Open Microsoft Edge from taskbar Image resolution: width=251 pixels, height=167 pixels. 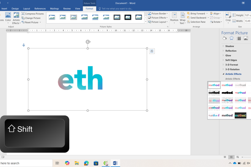click(86, 163)
